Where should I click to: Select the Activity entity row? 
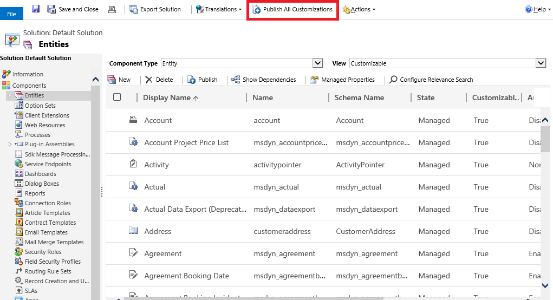pyautogui.click(x=323, y=165)
